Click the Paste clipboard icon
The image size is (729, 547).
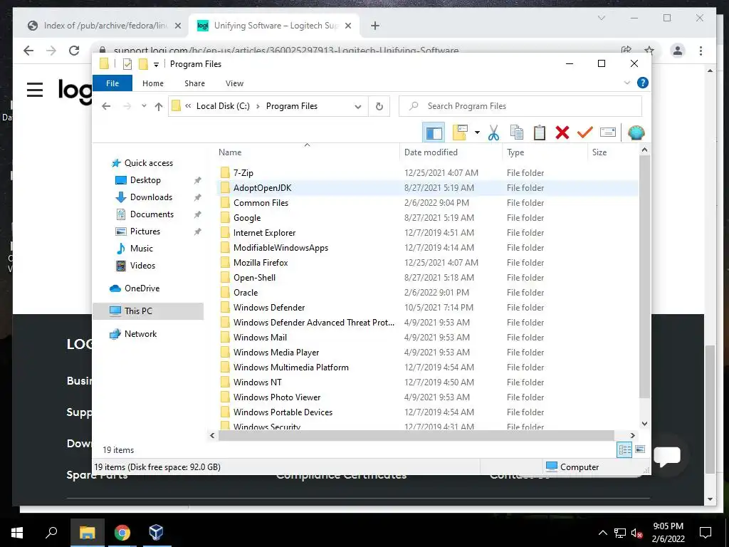540,132
